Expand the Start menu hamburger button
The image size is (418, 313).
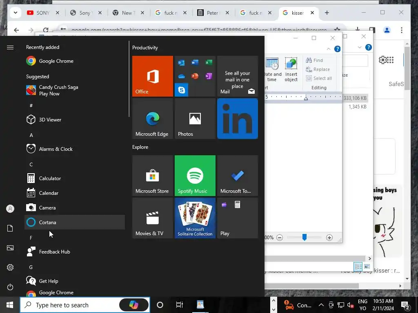(x=10, y=47)
